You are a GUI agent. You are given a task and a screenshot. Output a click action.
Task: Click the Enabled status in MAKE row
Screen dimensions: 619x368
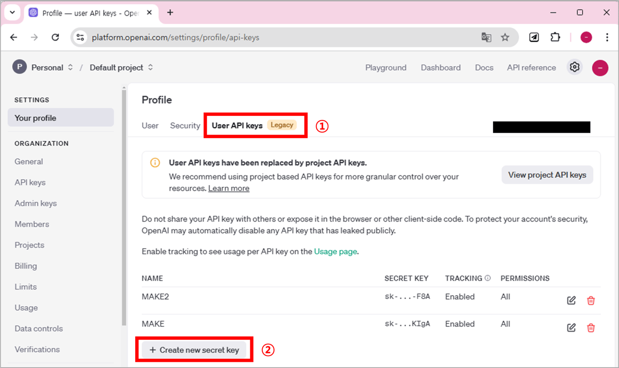[x=460, y=324]
